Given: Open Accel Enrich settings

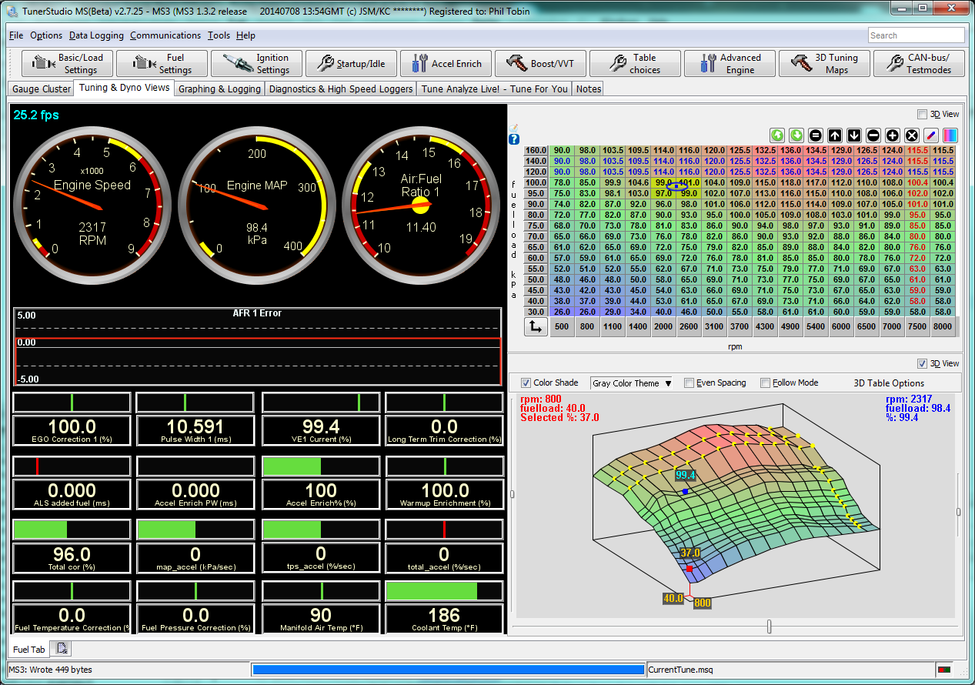Looking at the screenshot, I should (x=446, y=64).
